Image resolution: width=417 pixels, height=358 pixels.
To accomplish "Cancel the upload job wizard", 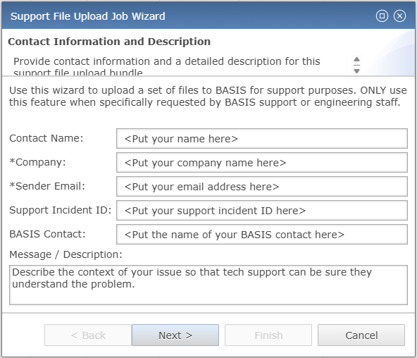I will coord(361,335).
